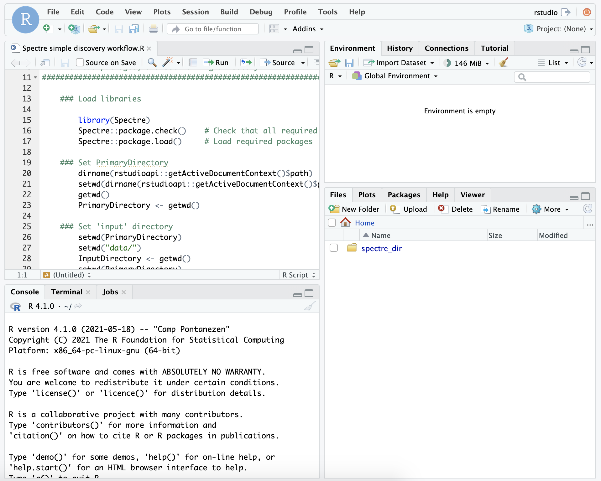Click the Find/Replace magnifier icon
Image resolution: width=601 pixels, height=481 pixels.
click(x=152, y=62)
